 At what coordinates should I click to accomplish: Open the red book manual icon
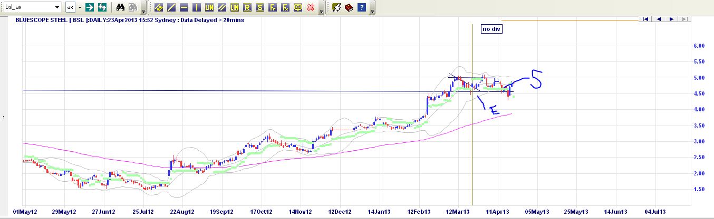point(349,7)
